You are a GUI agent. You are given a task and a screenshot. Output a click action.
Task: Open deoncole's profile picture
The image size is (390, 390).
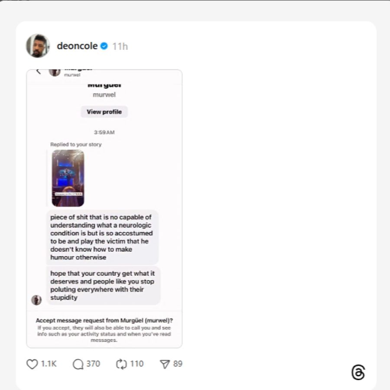click(38, 46)
